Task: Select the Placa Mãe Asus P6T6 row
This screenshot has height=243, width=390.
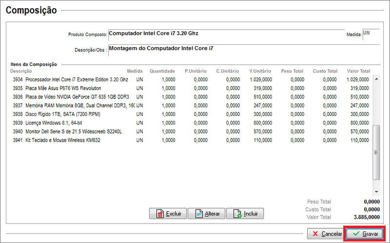Action: pyautogui.click(x=63, y=88)
